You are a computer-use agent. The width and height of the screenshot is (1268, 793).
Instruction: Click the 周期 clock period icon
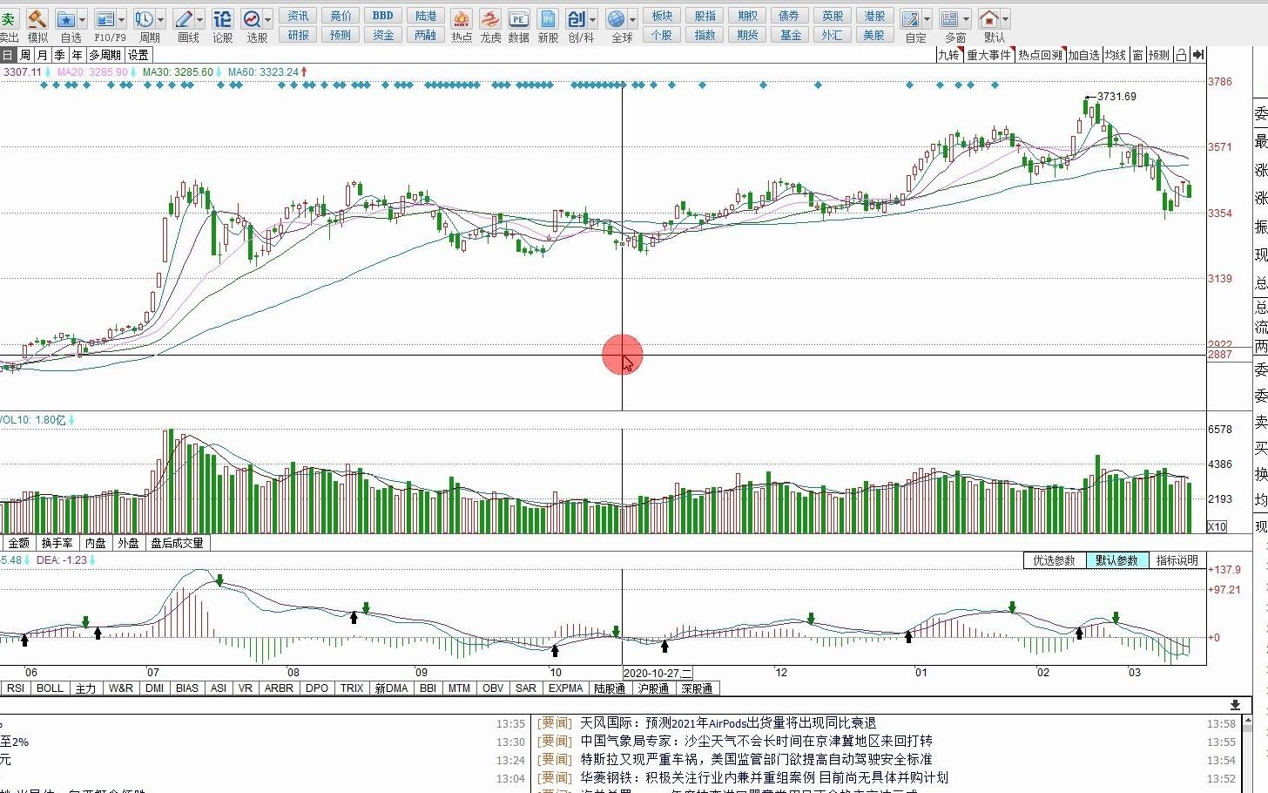[144, 18]
